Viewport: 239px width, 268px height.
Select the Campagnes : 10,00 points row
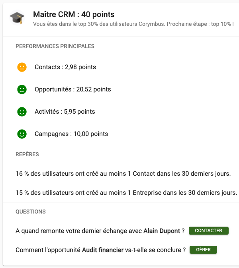[x=71, y=134]
